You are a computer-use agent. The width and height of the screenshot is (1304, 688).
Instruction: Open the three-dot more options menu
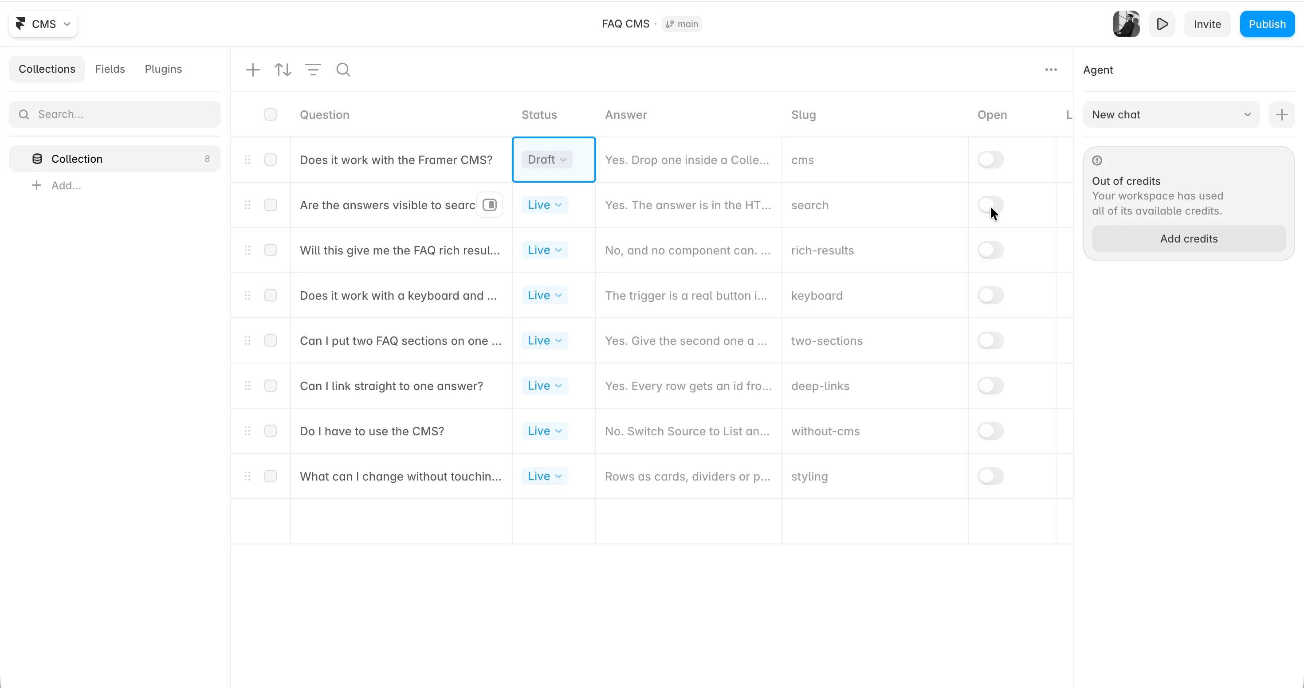coord(1051,70)
